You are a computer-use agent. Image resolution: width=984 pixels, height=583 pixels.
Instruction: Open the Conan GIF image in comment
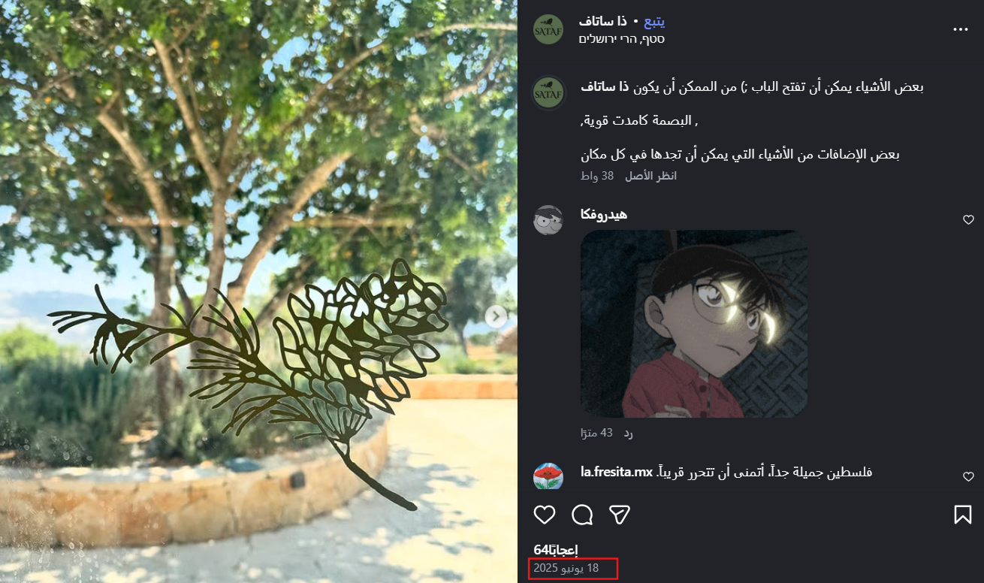[694, 324]
